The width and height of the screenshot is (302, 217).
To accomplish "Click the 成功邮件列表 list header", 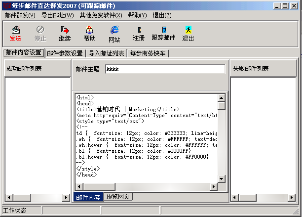I will (38, 68).
